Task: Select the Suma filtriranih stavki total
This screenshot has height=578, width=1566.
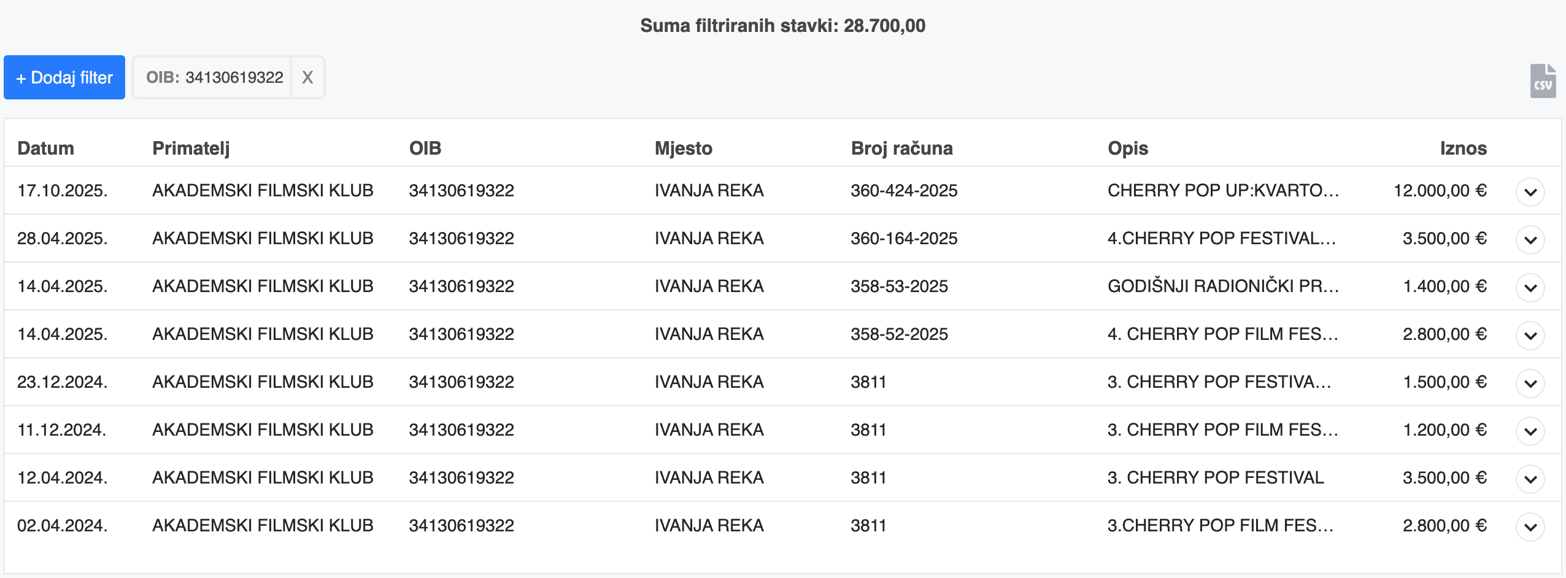Action: tap(782, 26)
